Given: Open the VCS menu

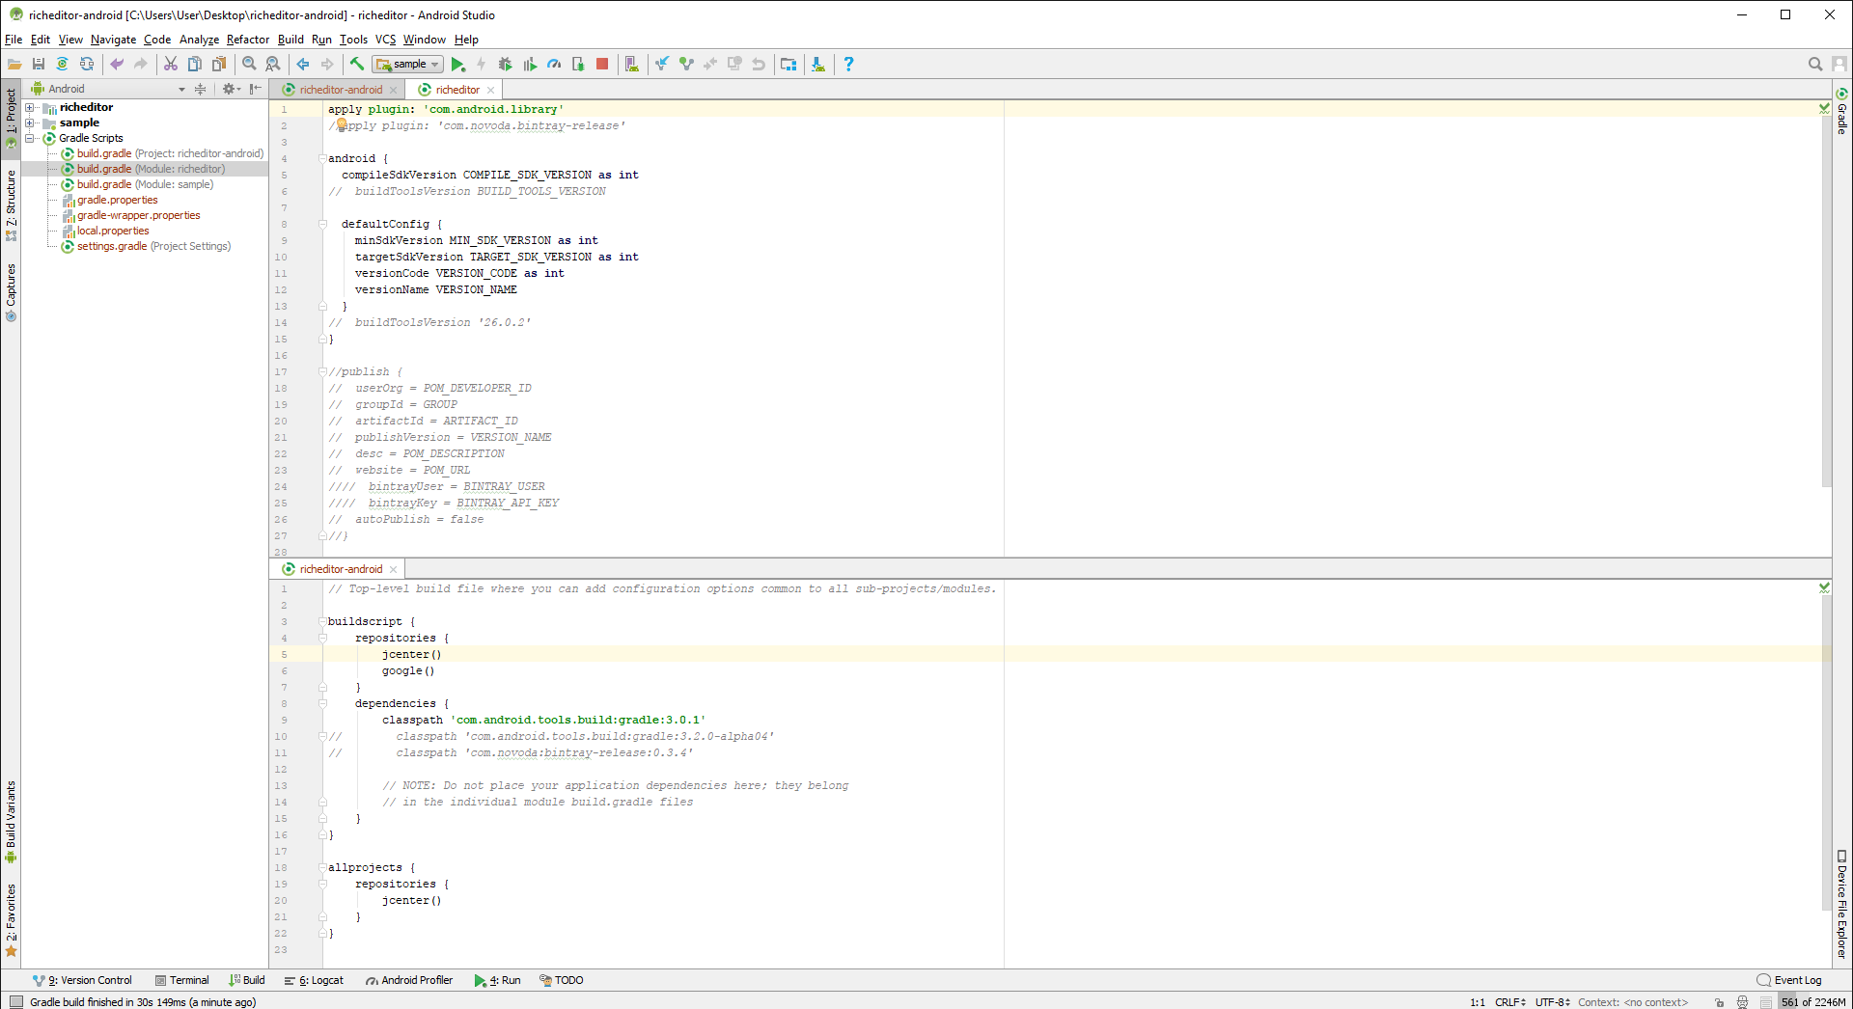Looking at the screenshot, I should click(x=385, y=40).
